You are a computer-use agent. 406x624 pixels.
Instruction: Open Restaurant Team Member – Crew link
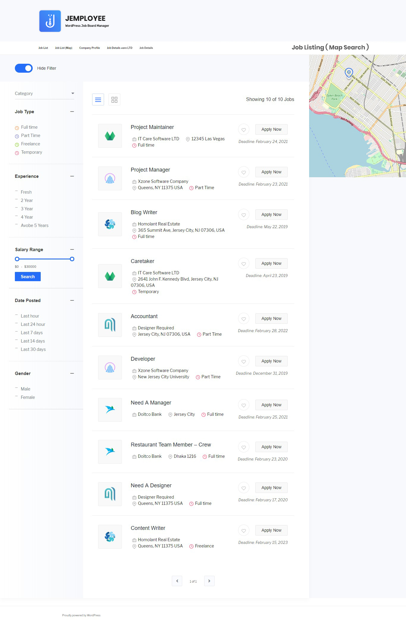click(x=171, y=445)
